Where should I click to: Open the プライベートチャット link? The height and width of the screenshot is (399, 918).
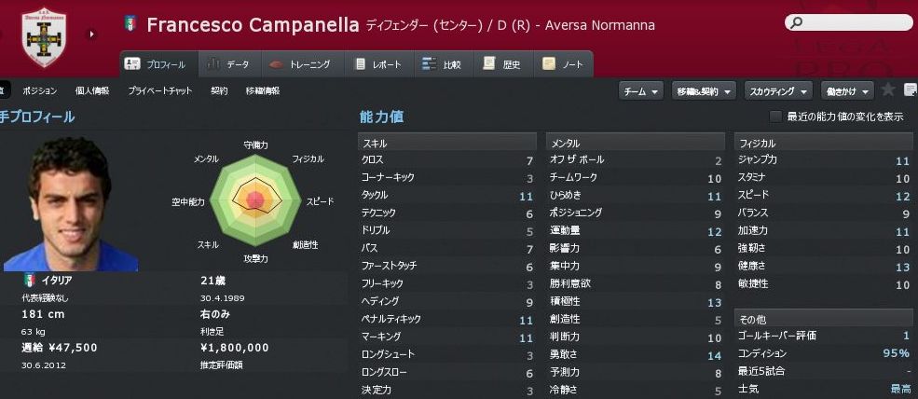pyautogui.click(x=160, y=90)
